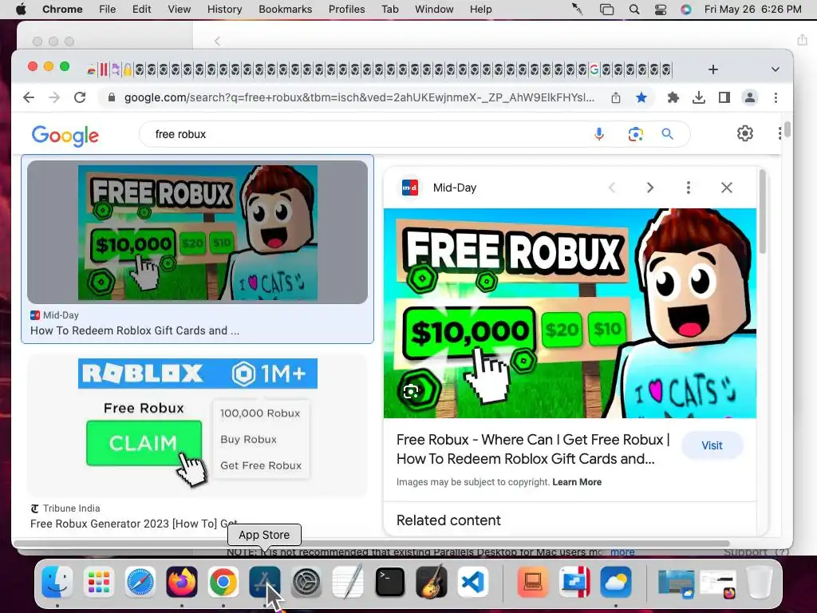Screen dimensions: 817x613
Task: Click the preview panel vertical scrollbar
Action: (762, 211)
